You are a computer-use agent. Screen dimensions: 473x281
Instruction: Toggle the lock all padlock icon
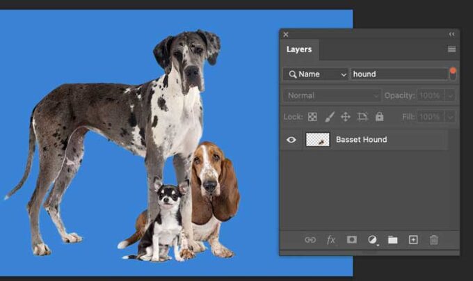point(379,117)
